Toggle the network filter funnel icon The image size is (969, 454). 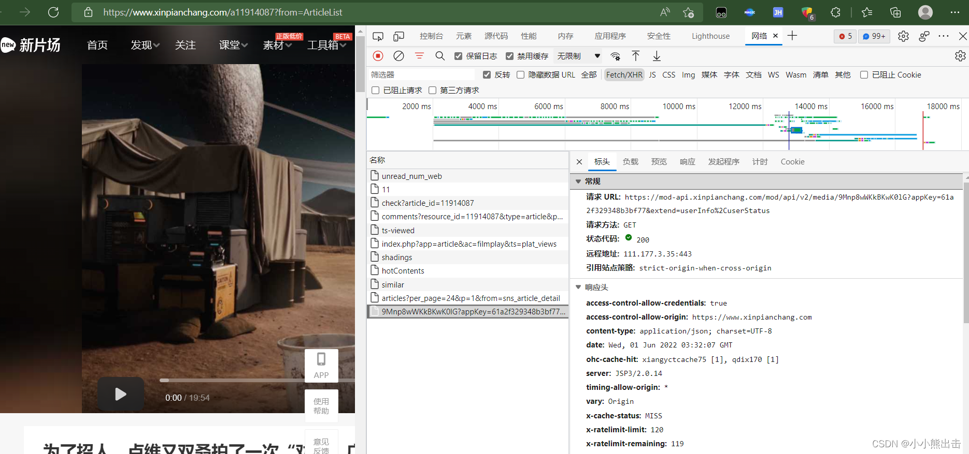(419, 56)
